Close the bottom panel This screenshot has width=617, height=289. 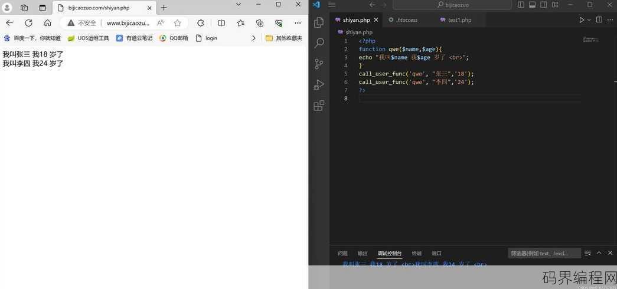point(611,253)
